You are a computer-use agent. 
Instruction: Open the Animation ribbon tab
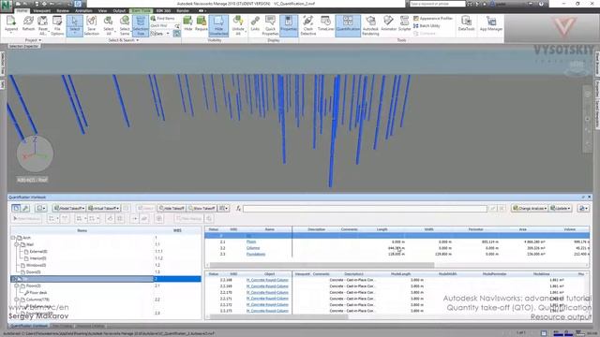[83, 10]
